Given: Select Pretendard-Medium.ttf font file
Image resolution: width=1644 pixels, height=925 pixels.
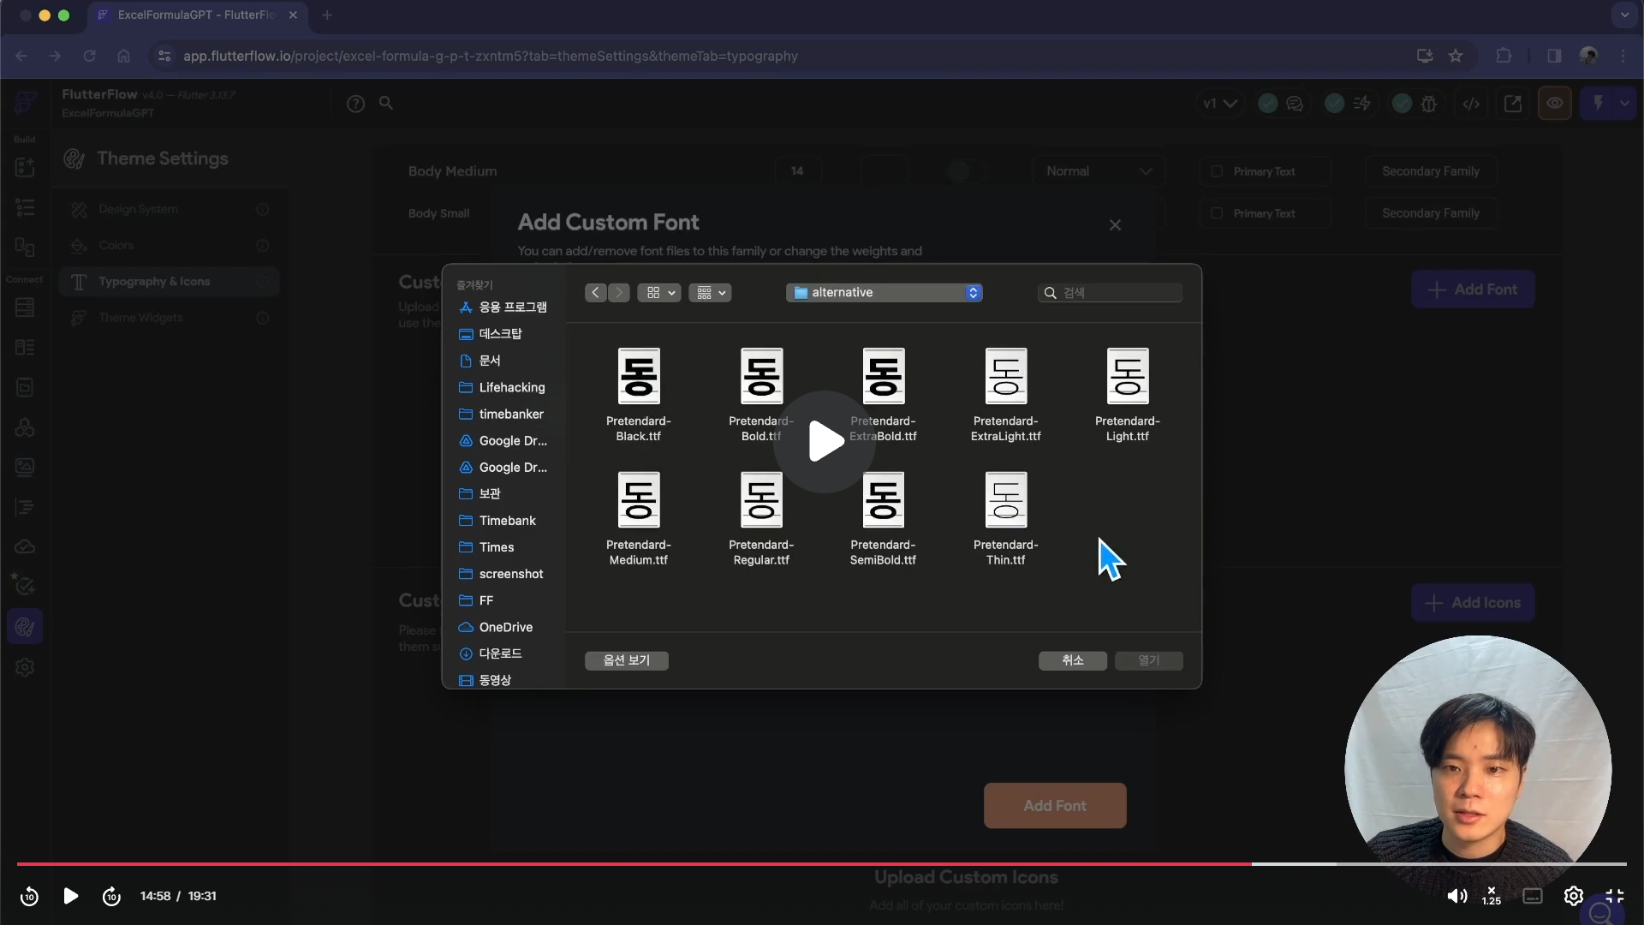Looking at the screenshot, I should point(639,519).
